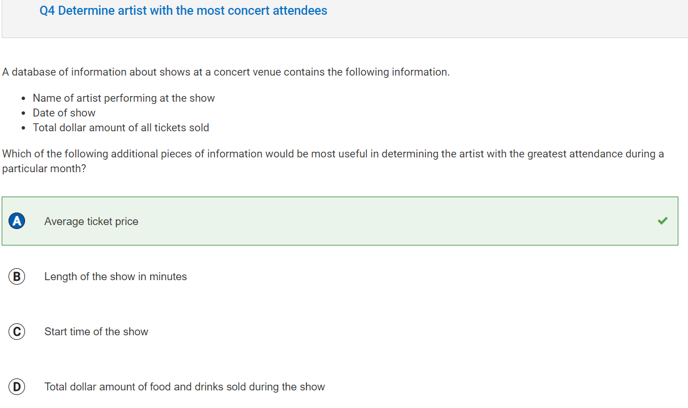Choose the B option circle
Image resolution: width=688 pixels, height=408 pixels.
coord(17,277)
